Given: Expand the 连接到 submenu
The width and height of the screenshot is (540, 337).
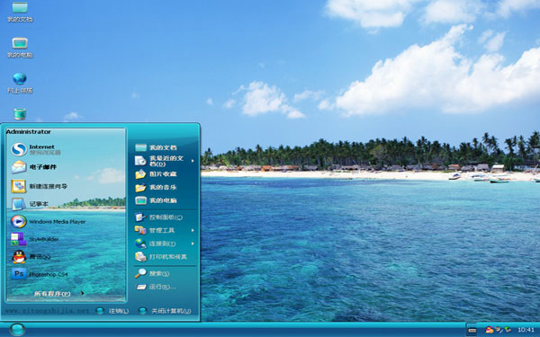Looking at the screenshot, I should click(165, 244).
